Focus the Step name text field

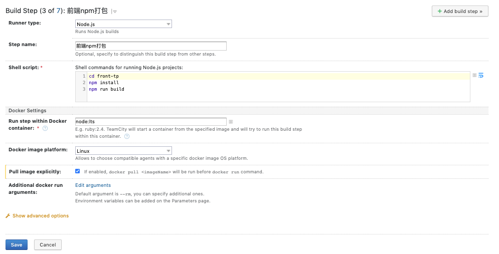click(150, 46)
